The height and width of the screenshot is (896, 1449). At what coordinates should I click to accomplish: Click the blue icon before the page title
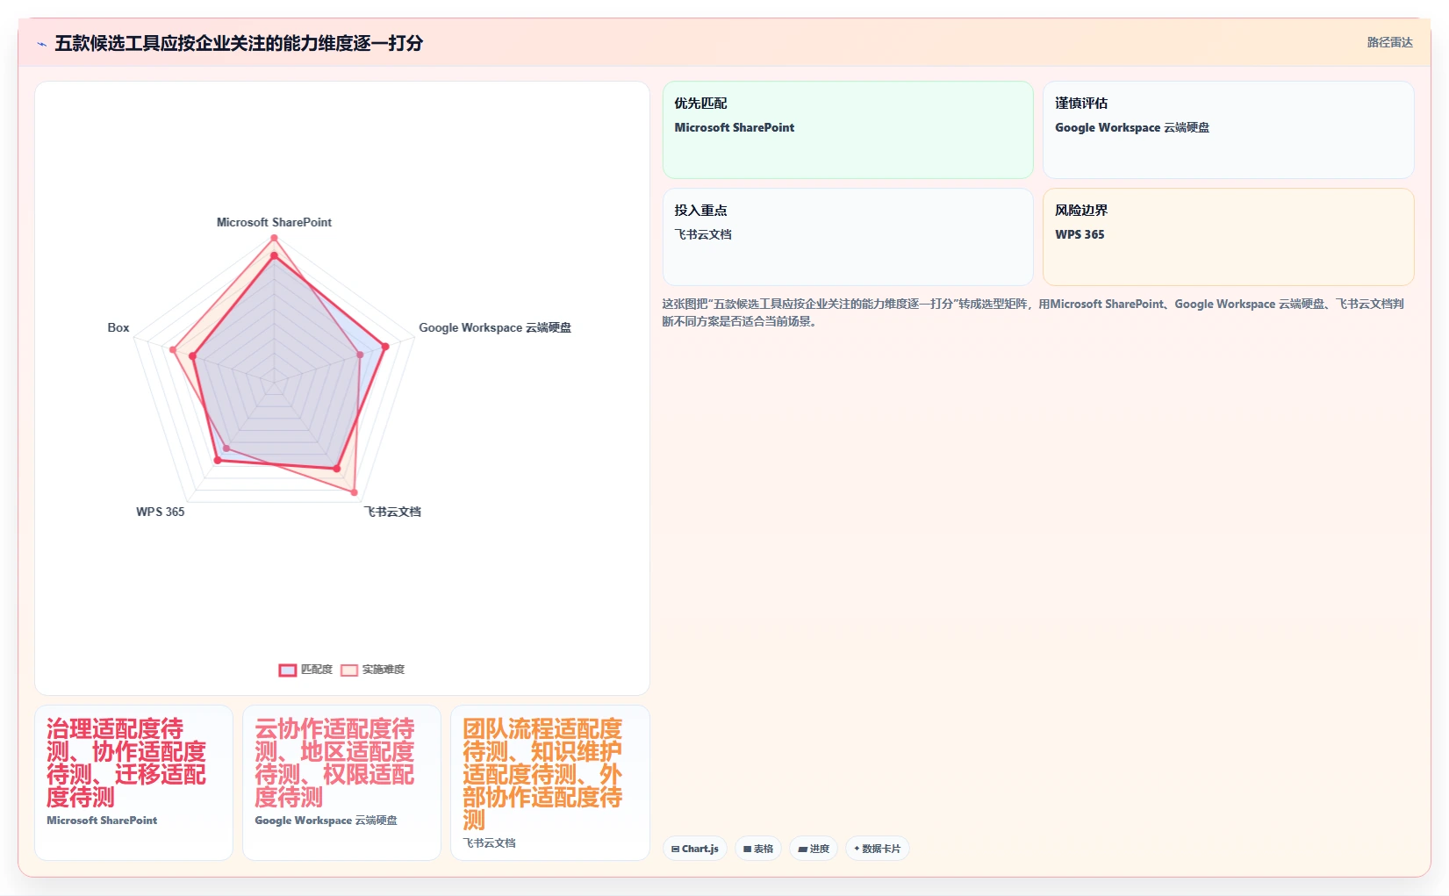pyautogui.click(x=41, y=44)
